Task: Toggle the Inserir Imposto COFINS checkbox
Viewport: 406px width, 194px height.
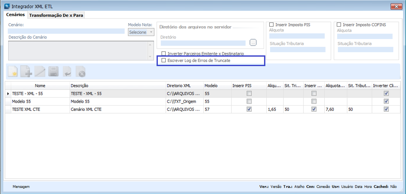Action: [x=339, y=25]
